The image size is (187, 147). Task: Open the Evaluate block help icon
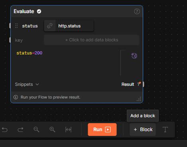pos(137,12)
